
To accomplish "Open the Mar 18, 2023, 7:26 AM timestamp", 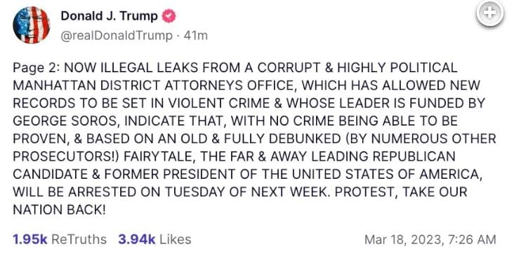I will 430,240.
